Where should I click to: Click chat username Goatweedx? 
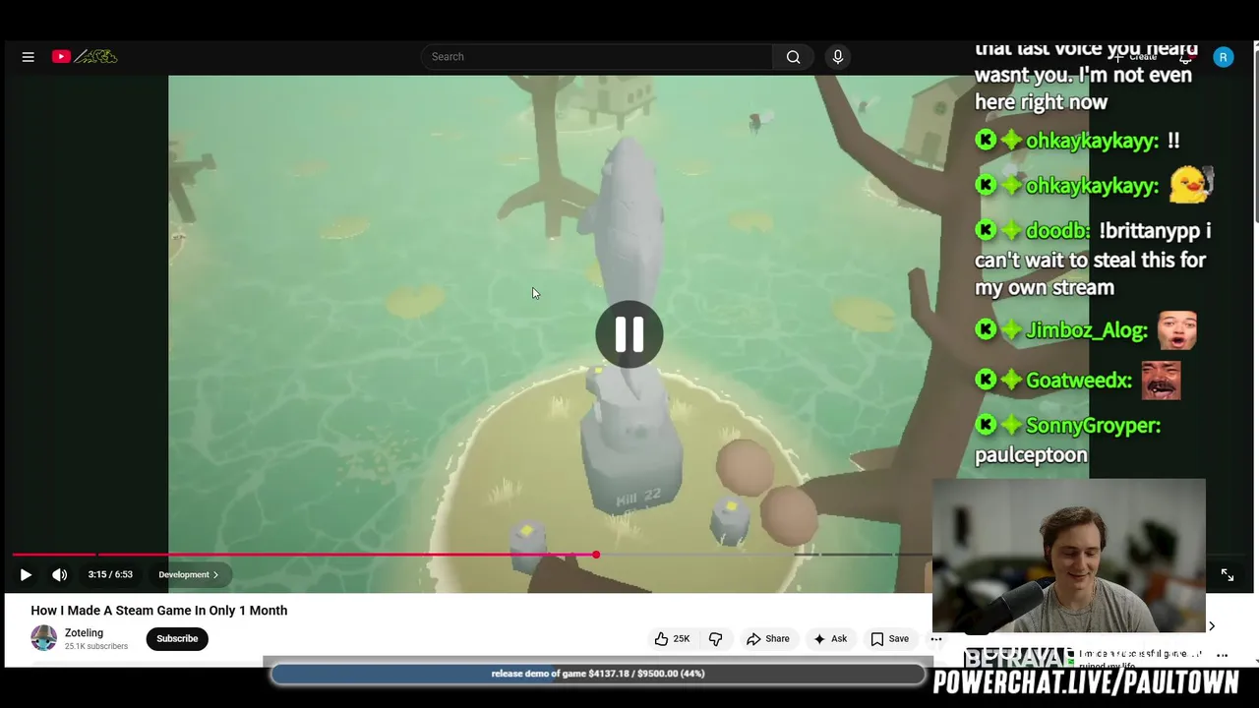[x=1079, y=382]
